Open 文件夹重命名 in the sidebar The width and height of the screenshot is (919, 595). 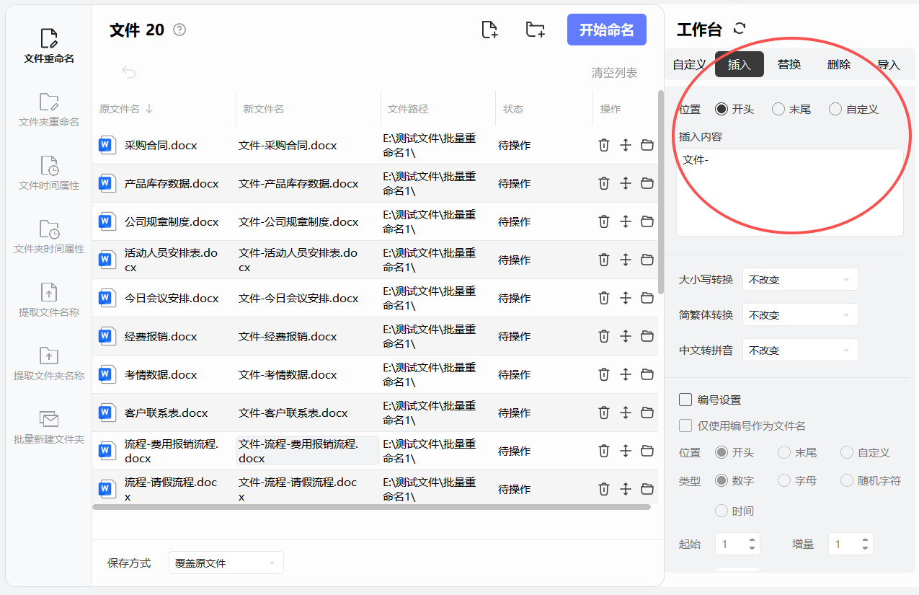click(49, 110)
